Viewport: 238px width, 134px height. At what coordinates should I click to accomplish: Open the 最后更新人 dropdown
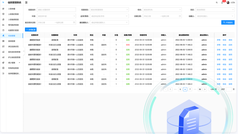(109, 22)
